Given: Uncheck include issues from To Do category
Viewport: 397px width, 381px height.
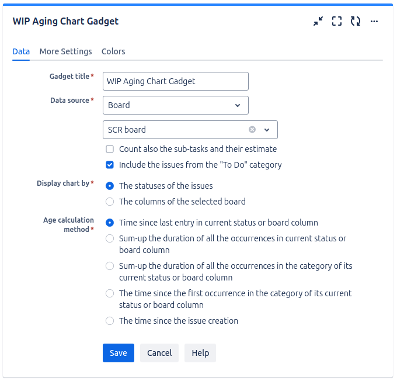Looking at the screenshot, I should coord(110,165).
